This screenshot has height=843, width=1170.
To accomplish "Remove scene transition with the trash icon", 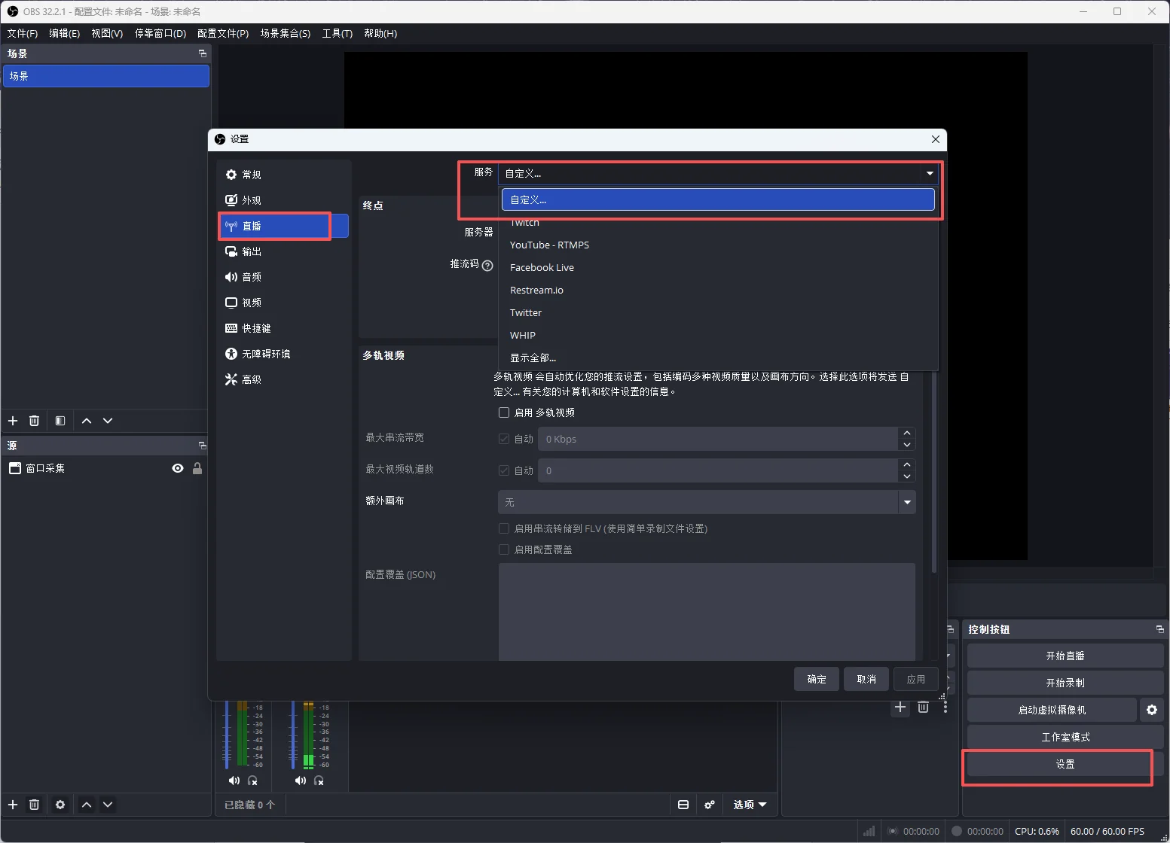I will 923,707.
